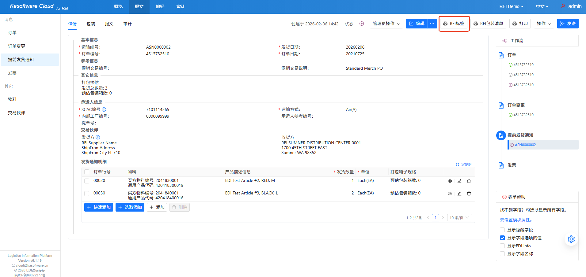Uncheck the 显示字段选项的值 checkbox
Image resolution: width=586 pixels, height=277 pixels.
(502, 238)
